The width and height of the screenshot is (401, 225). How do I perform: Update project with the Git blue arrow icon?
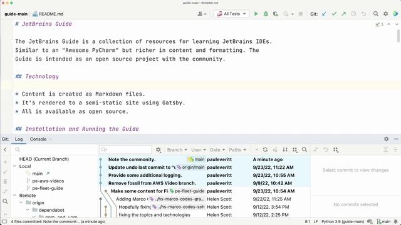(x=325, y=14)
